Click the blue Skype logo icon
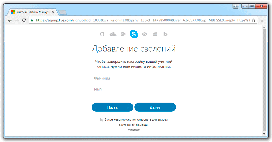This screenshot has width=272, height=142. 134,34
